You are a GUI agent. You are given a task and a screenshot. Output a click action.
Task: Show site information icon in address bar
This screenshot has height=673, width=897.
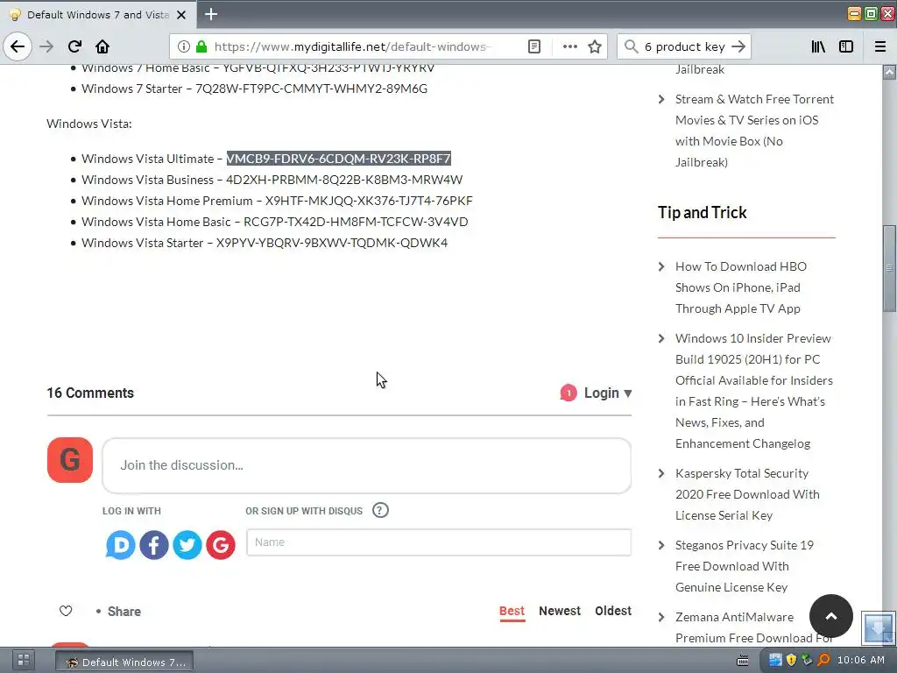pos(183,46)
